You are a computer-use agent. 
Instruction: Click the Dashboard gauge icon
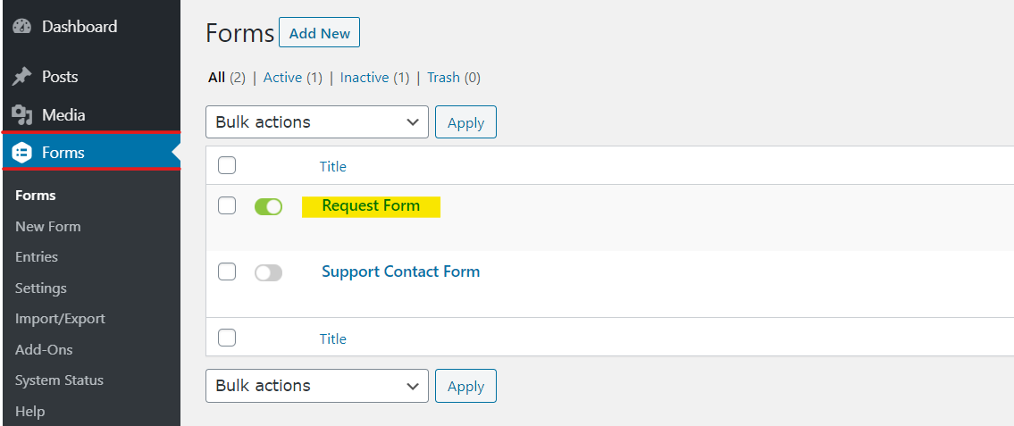coord(22,27)
